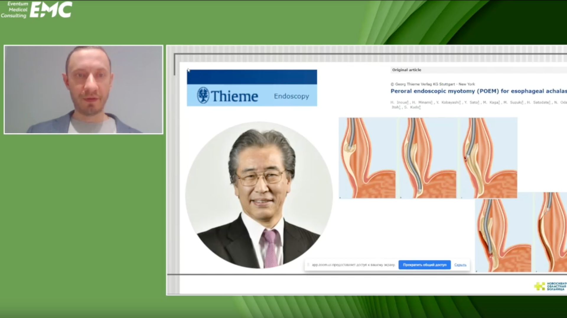Image resolution: width=567 pixels, height=318 pixels.
Task: Click the Thieme tree emblem icon
Action: pyautogui.click(x=203, y=95)
